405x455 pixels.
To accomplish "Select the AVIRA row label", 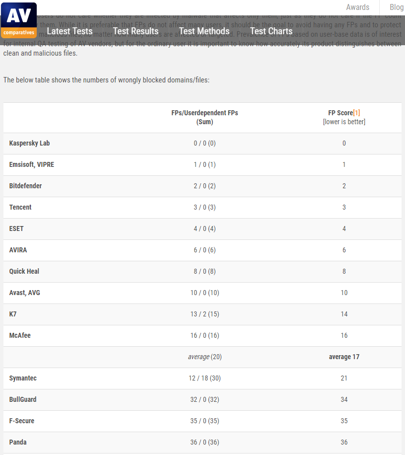I will (18, 250).
